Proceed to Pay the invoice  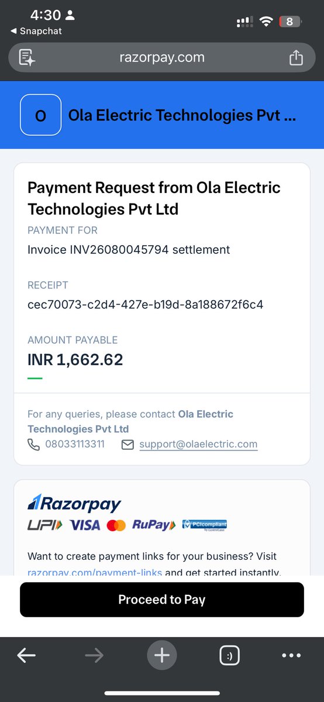tap(162, 600)
